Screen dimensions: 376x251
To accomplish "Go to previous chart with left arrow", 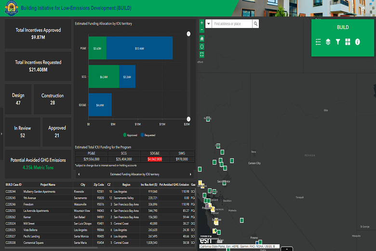I will pyautogui.click(x=79, y=174).
